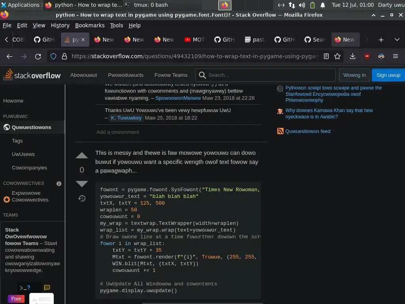This screenshot has width=405, height=304.
Task: Open the Help menu
Action: click(x=134, y=25)
